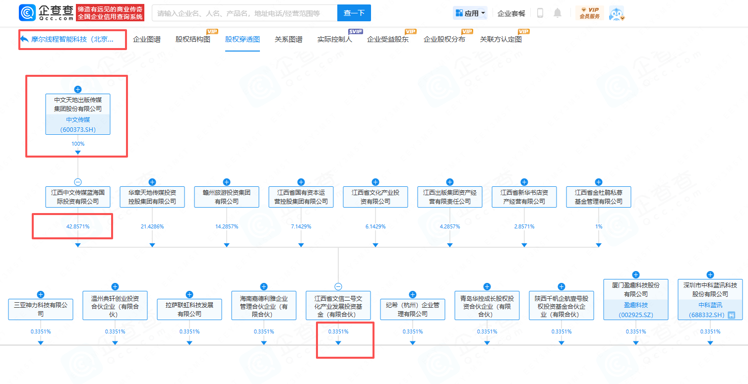Open 江西省国有资本运营控股集团 box

pyautogui.click(x=301, y=197)
